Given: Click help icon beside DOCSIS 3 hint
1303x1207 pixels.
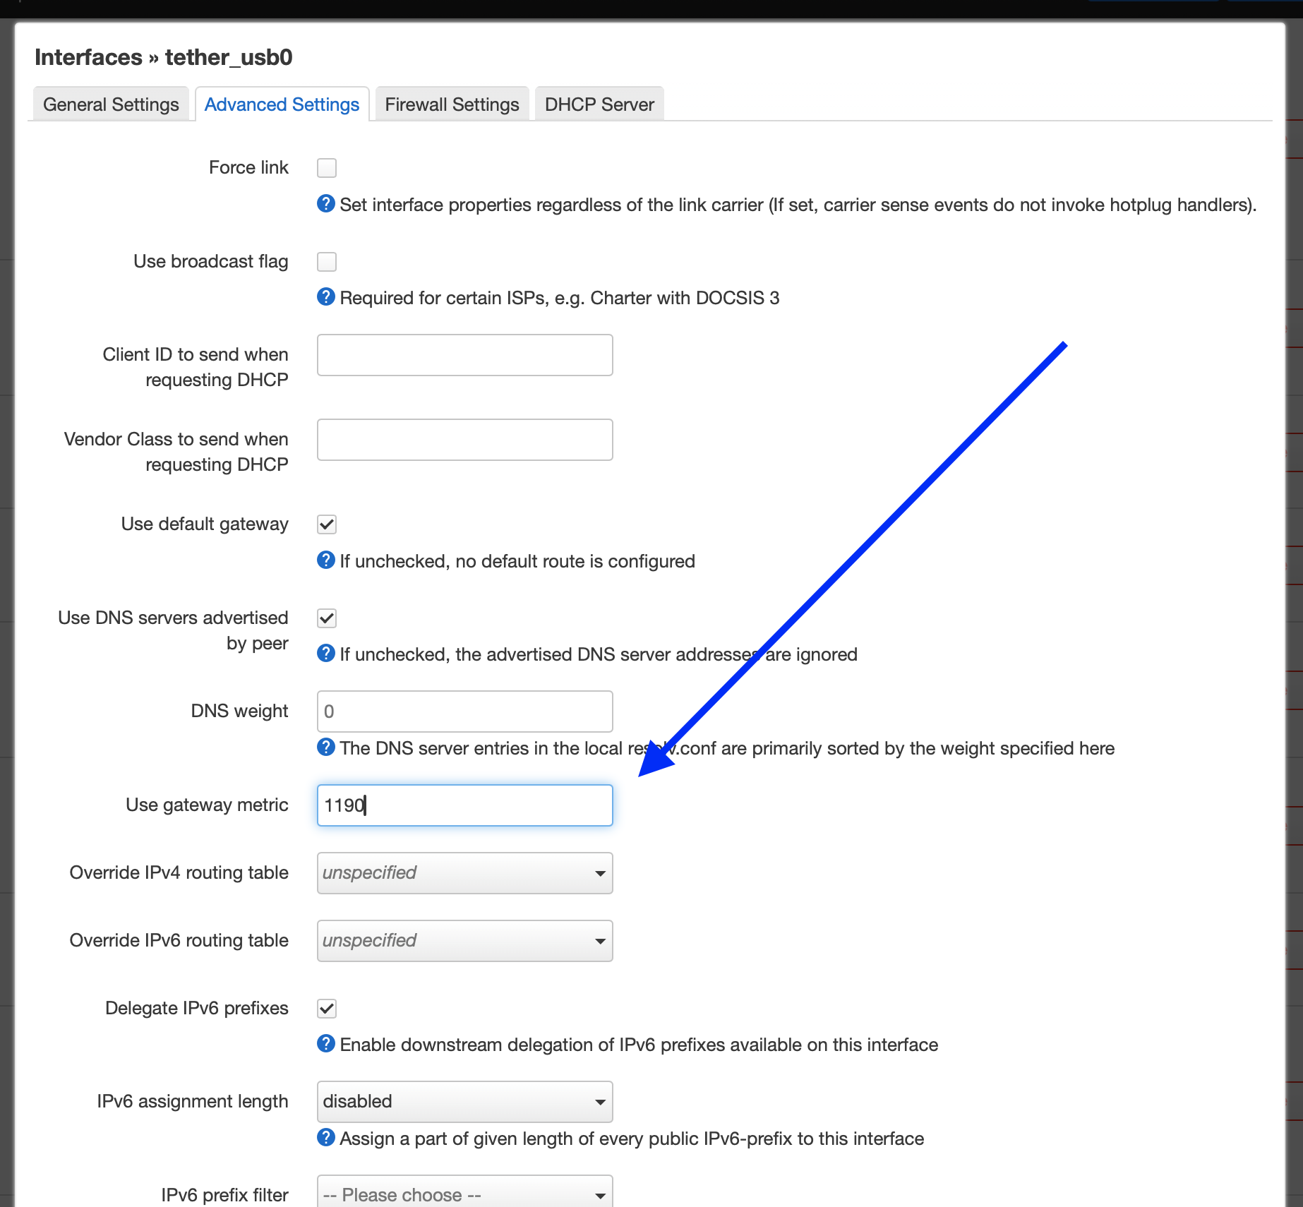Looking at the screenshot, I should coord(326,297).
